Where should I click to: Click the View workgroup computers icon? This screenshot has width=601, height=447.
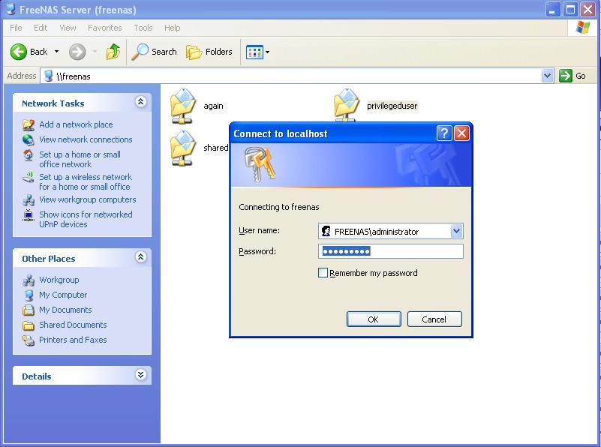[x=29, y=199]
